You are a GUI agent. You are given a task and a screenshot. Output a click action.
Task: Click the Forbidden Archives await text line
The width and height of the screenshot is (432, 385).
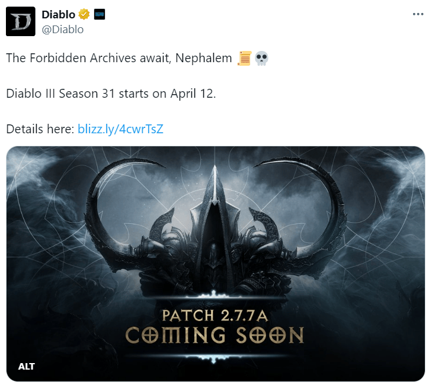coord(119,58)
